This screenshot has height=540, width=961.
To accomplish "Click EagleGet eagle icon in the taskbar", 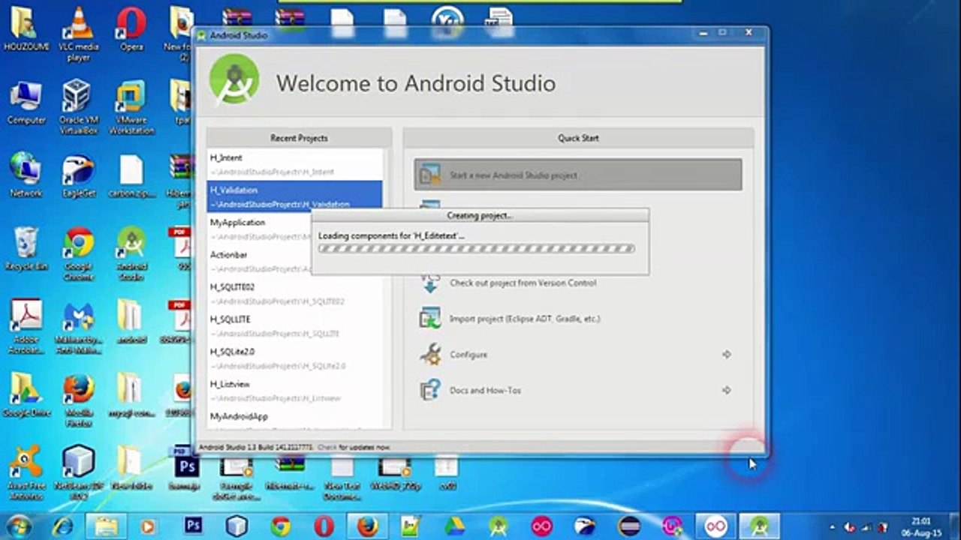I will pyautogui.click(x=585, y=526).
